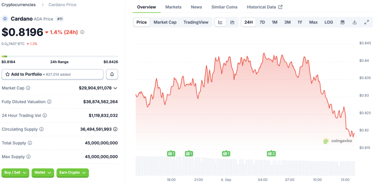Open the Overview tab
The height and width of the screenshot is (183, 373).
(x=146, y=7)
